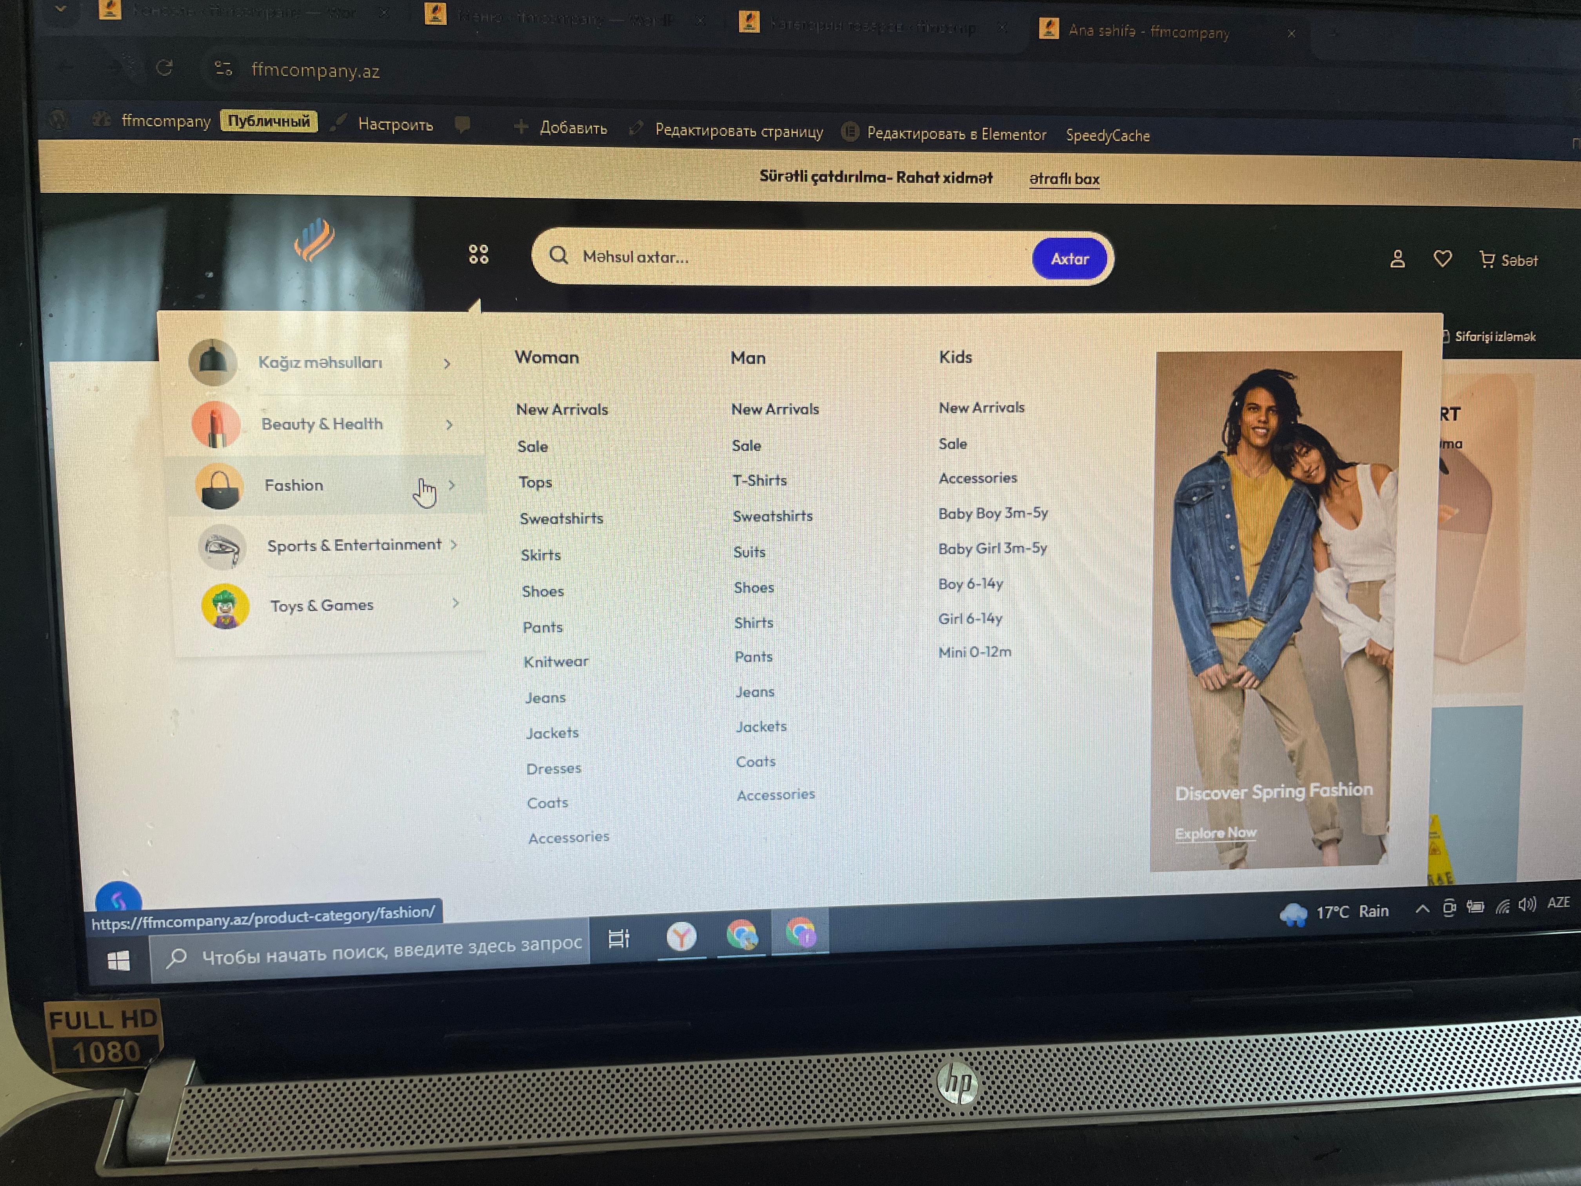
Task: Click the Kağız məhsulları category thumbnail icon
Action: point(213,362)
